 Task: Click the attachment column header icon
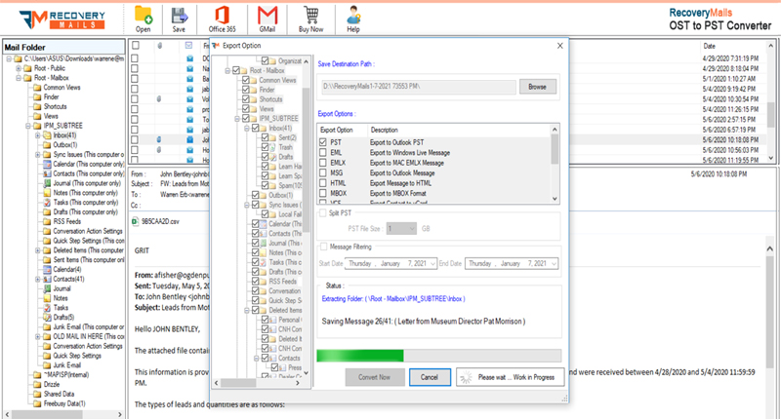click(159, 45)
